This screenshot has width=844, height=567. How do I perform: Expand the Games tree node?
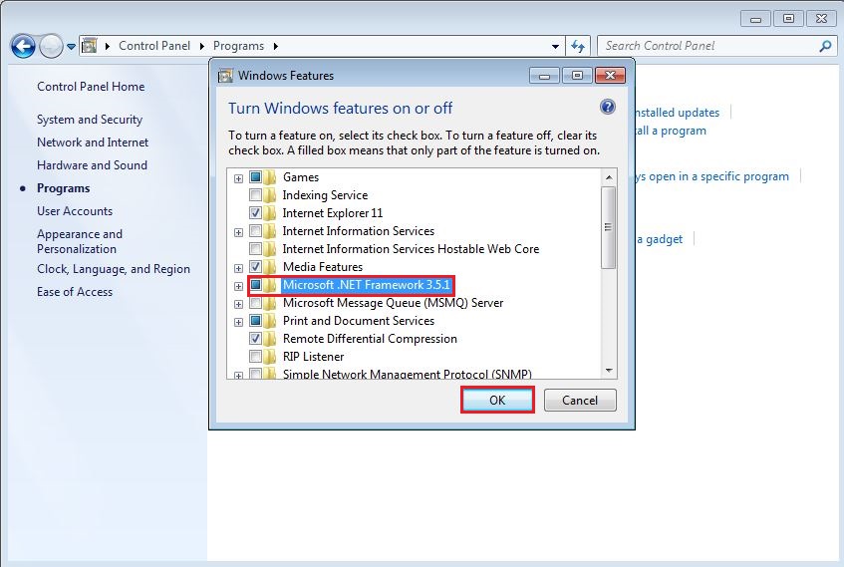pyautogui.click(x=238, y=178)
